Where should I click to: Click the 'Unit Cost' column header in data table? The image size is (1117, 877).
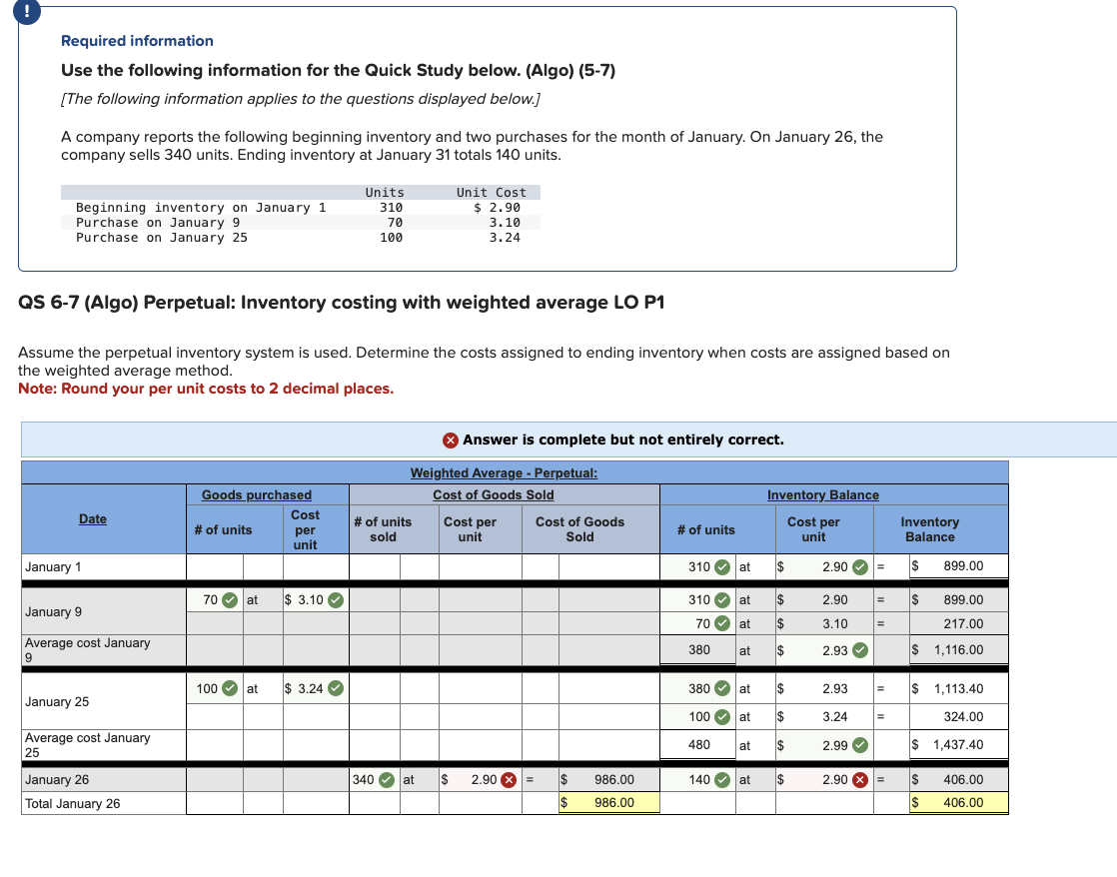491,193
